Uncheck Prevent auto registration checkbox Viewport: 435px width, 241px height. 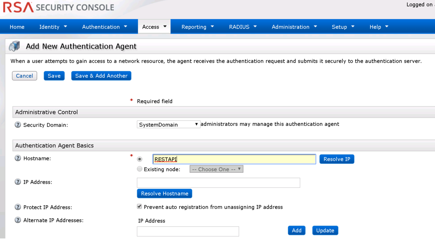(139, 207)
